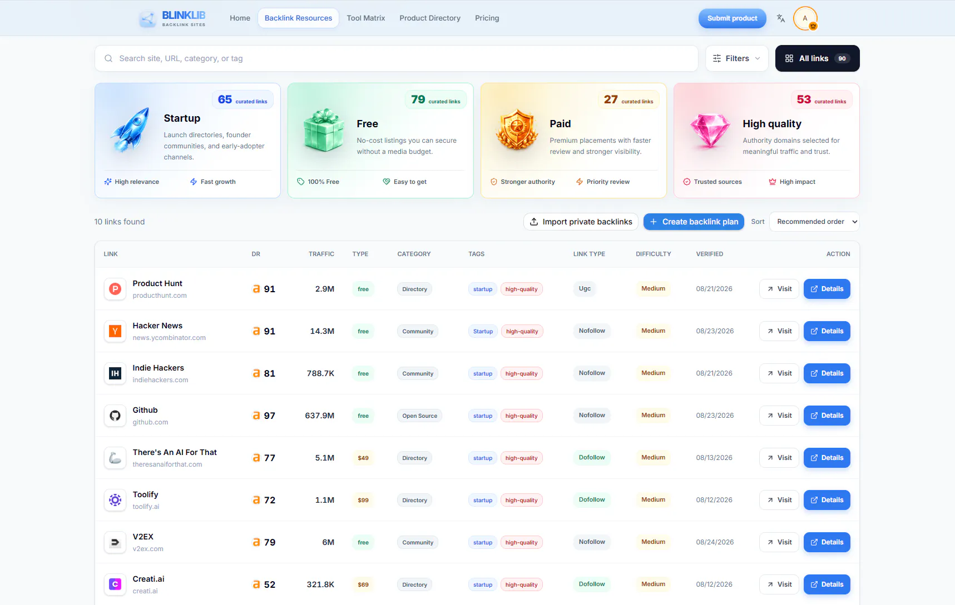
Task: Click the search magnifier icon
Action: [108, 58]
